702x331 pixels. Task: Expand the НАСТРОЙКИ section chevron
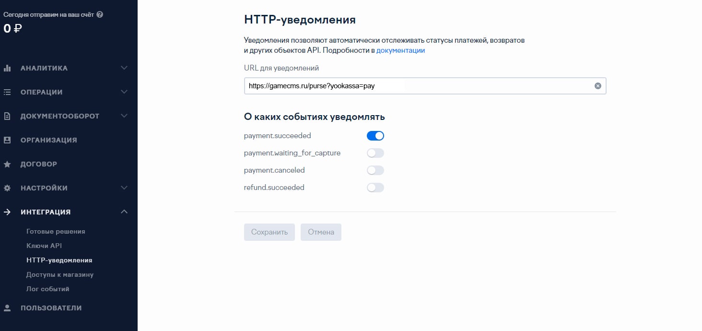(124, 188)
